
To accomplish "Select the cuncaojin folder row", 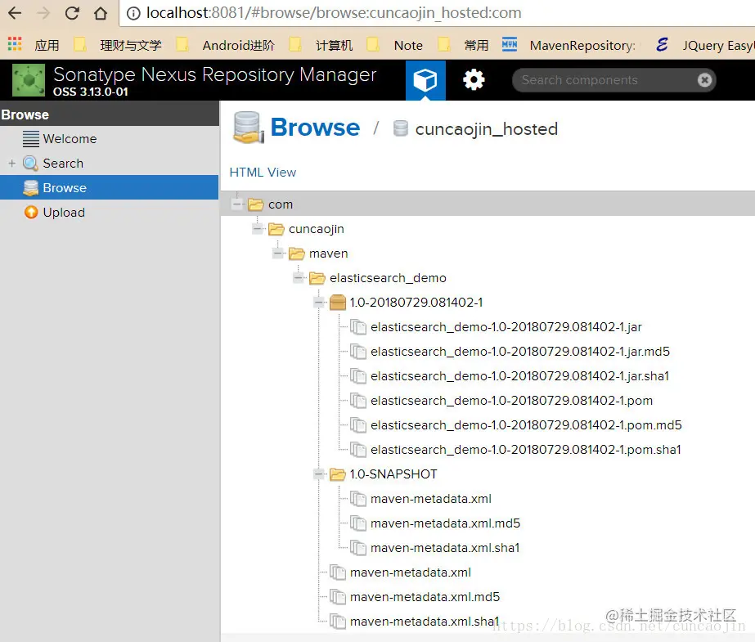I will (488, 229).
